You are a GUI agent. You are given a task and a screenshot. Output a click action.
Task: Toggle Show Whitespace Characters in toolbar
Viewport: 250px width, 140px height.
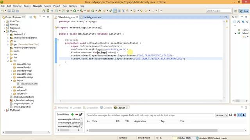coord(123,11)
